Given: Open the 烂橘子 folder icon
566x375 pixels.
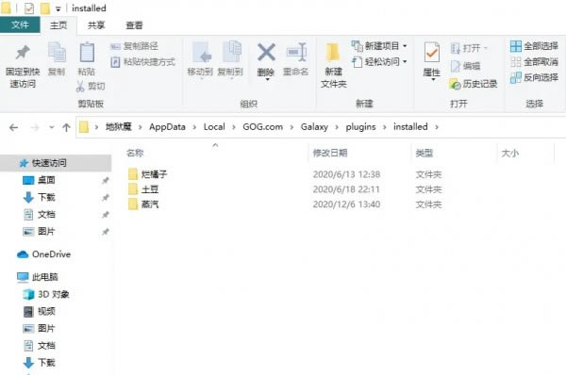Looking at the screenshot, I should pos(133,174).
